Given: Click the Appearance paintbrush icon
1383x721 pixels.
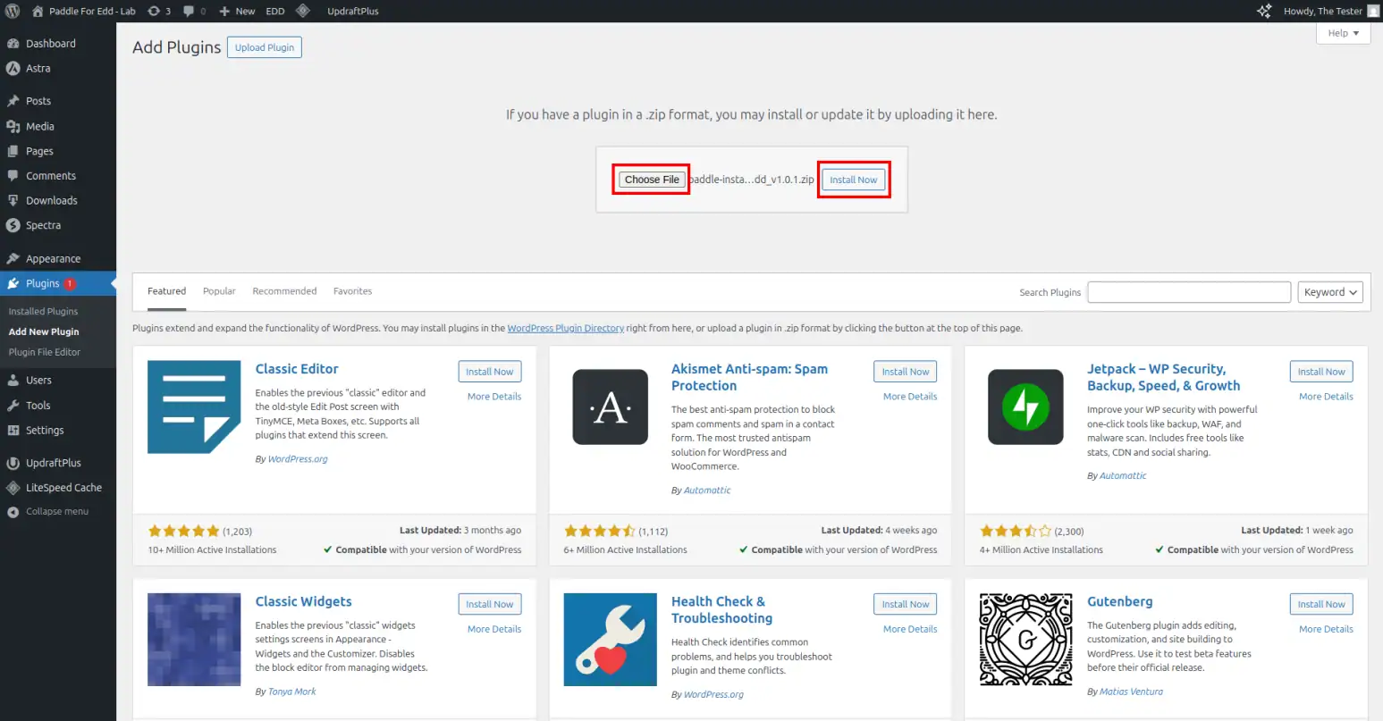Looking at the screenshot, I should 13,258.
